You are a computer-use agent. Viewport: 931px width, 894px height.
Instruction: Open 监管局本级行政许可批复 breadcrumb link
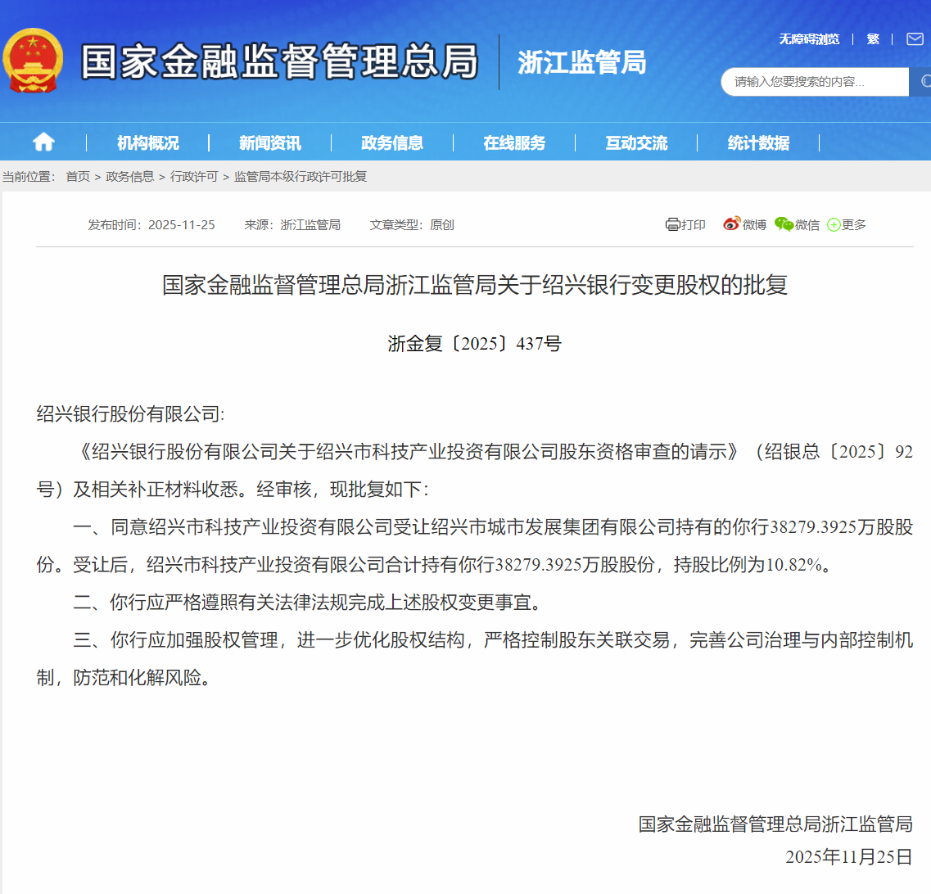tap(301, 177)
